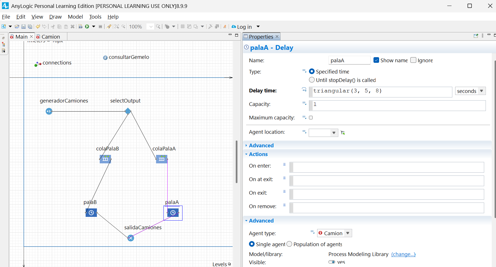This screenshot has height=267, width=496.
Task: Select the colaPalaA queue block
Action: point(162,159)
